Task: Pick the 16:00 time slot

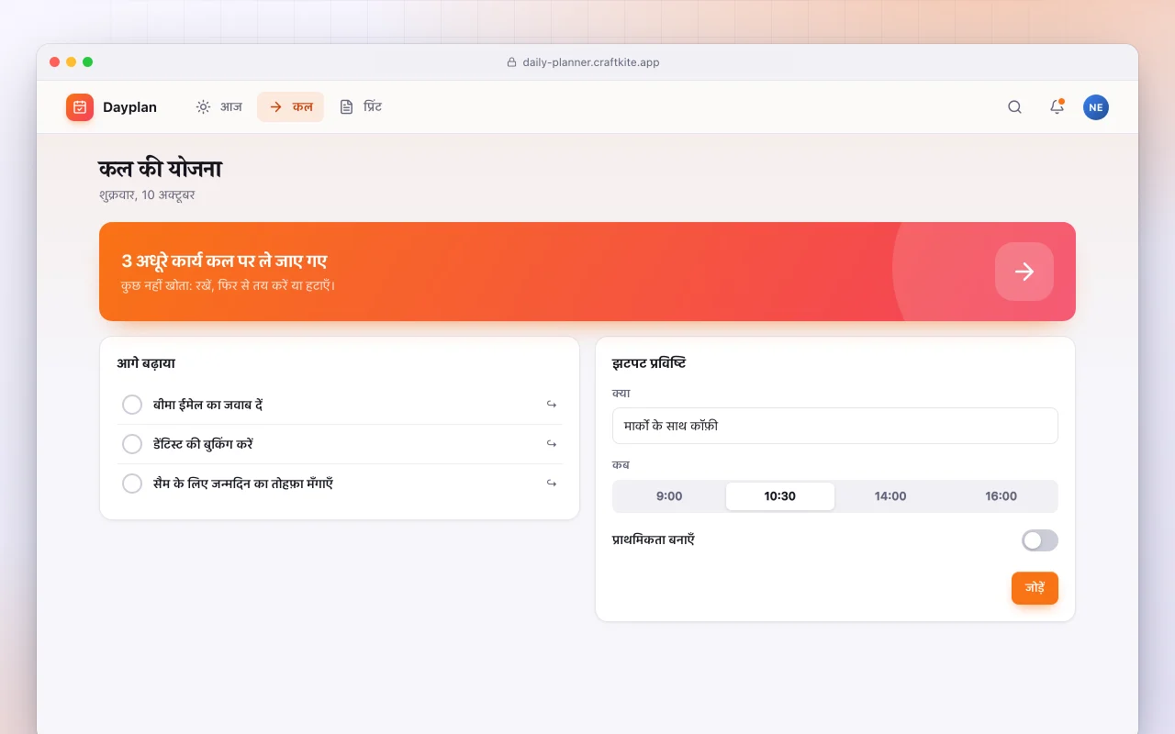Action: point(1001,496)
